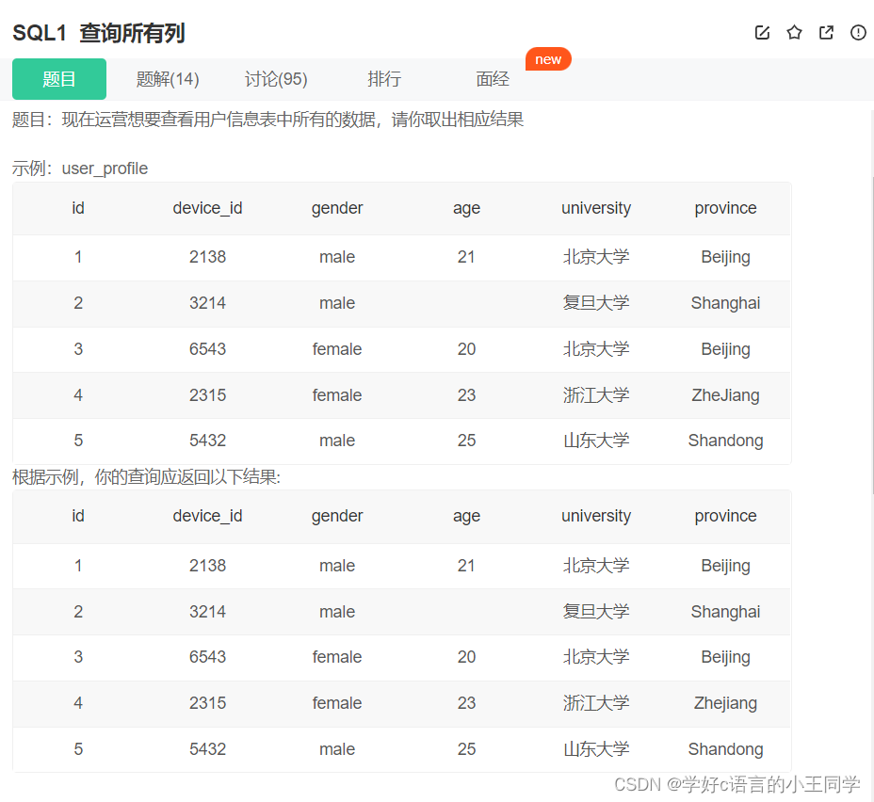This screenshot has height=802, width=874.
Task: Click cell 2315 in the example table
Action: (207, 395)
